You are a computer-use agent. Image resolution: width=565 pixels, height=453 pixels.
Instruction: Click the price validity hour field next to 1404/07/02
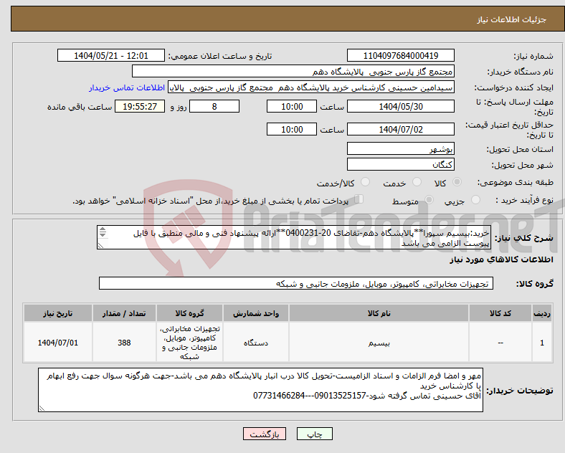coord(292,129)
